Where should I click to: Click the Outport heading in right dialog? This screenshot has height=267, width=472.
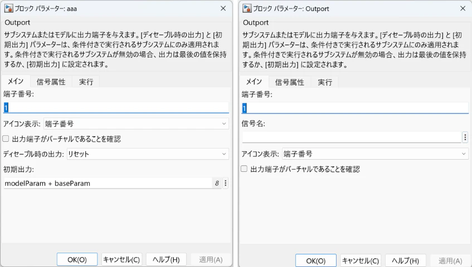tap(256, 22)
